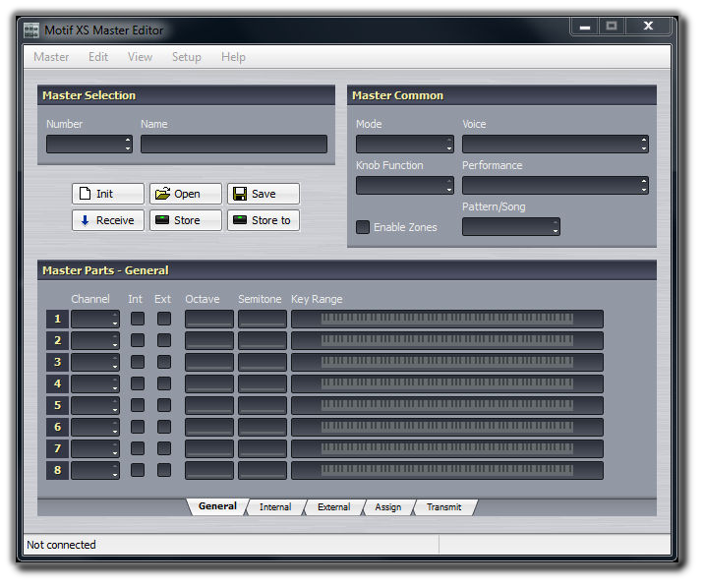Open the Voice dropdown
Viewport: 704px width, 588px height.
(556, 145)
